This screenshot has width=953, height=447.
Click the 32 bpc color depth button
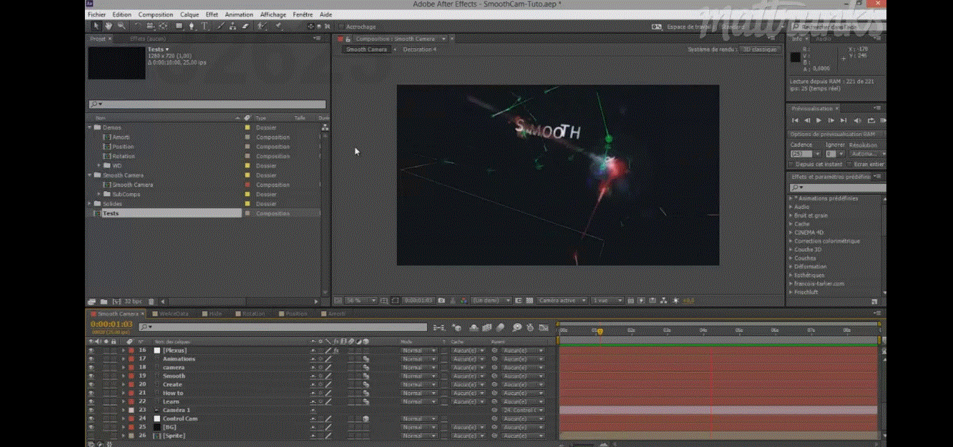pyautogui.click(x=133, y=301)
